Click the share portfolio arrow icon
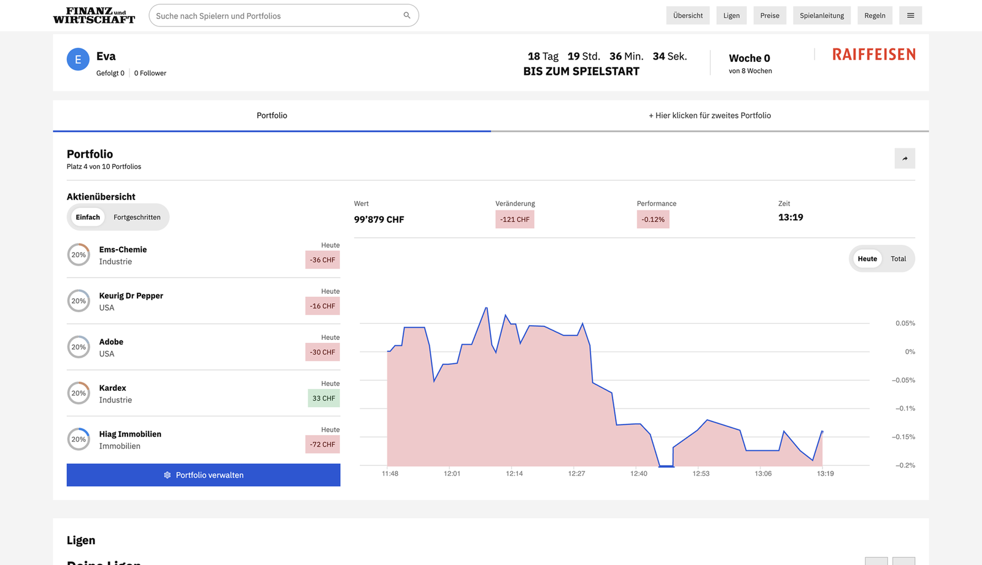The width and height of the screenshot is (982, 565). 905,158
